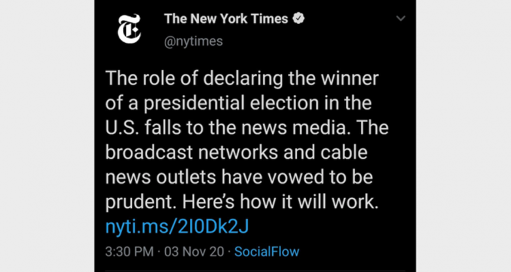Click the verified checkmark badge

298,18
